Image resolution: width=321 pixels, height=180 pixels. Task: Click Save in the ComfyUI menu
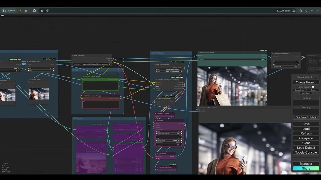306,124
